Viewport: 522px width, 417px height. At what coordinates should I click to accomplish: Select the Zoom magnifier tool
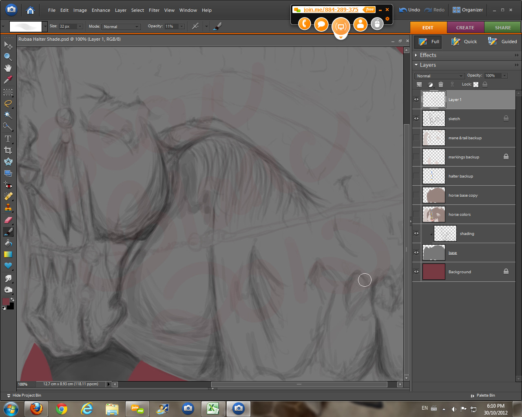(8, 57)
